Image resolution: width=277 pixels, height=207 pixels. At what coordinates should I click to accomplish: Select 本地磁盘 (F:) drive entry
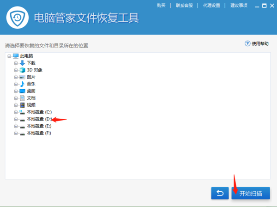pyautogui.click(x=39, y=133)
